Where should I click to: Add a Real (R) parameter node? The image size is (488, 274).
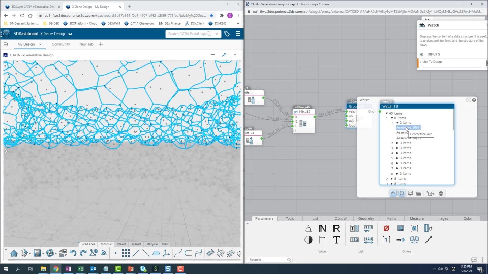[336, 228]
